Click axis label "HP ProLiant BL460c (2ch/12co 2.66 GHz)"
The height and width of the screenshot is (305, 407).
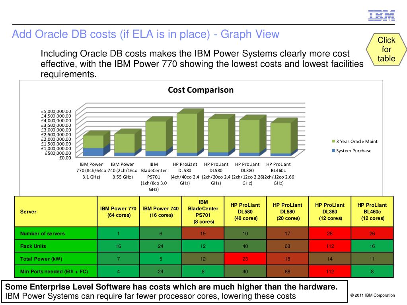tap(278, 173)
